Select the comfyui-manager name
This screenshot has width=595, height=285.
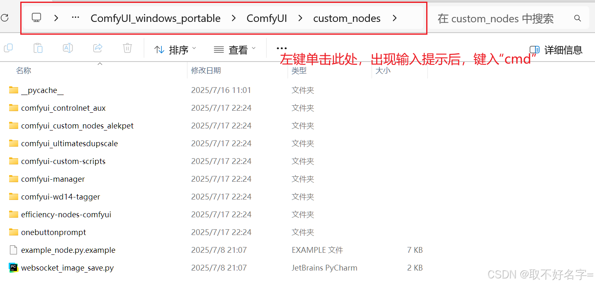point(53,179)
